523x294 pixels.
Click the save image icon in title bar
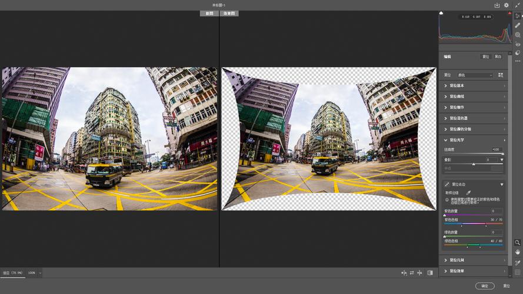[x=497, y=5]
